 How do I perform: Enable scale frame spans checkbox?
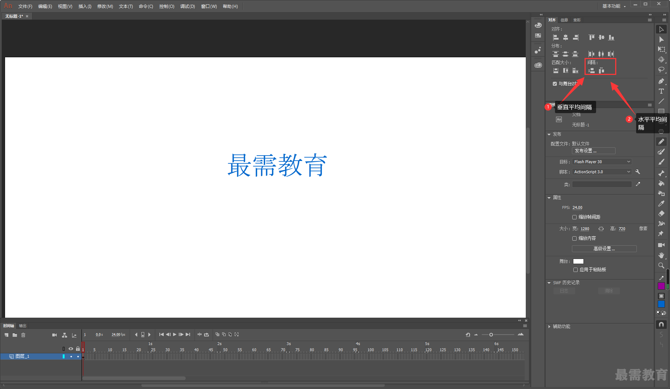pyautogui.click(x=574, y=217)
